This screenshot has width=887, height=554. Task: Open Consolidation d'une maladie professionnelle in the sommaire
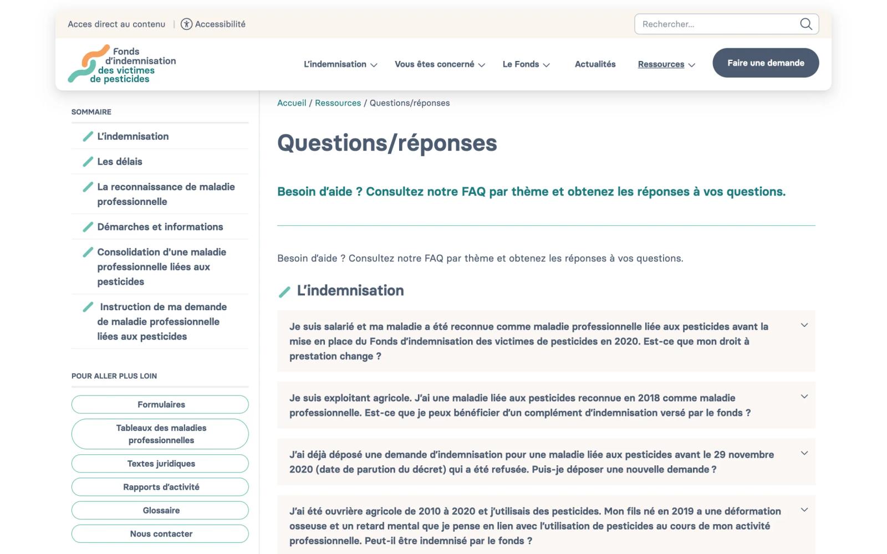click(x=161, y=266)
